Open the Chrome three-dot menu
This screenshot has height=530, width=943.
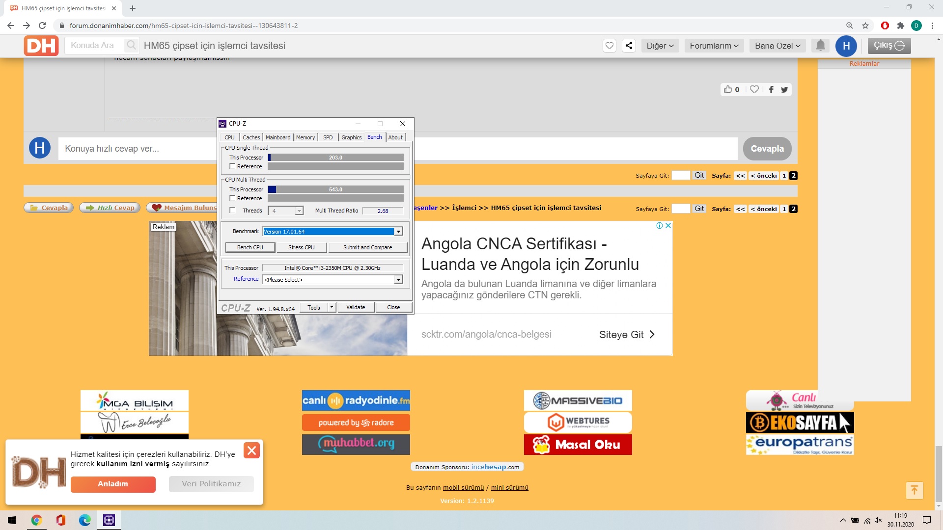[932, 26]
